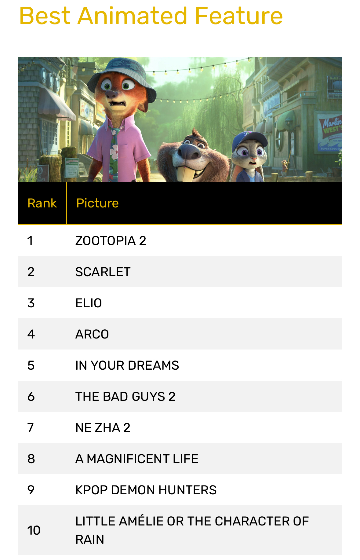
Task: Click the SCARLET entry
Action: tap(103, 272)
